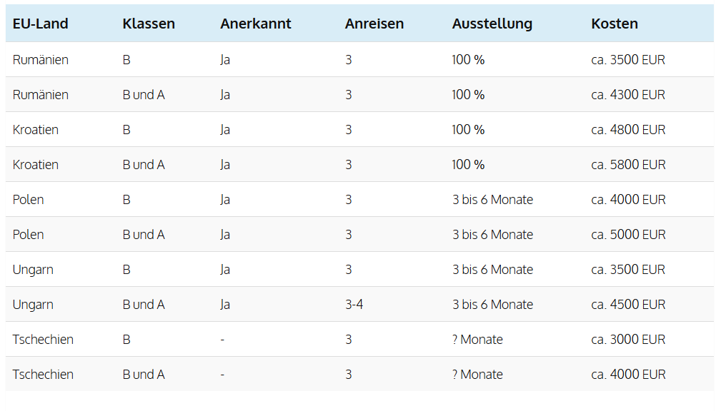Click the Ausstellung column header
Viewport: 726px width, 411px height.
pyautogui.click(x=492, y=24)
